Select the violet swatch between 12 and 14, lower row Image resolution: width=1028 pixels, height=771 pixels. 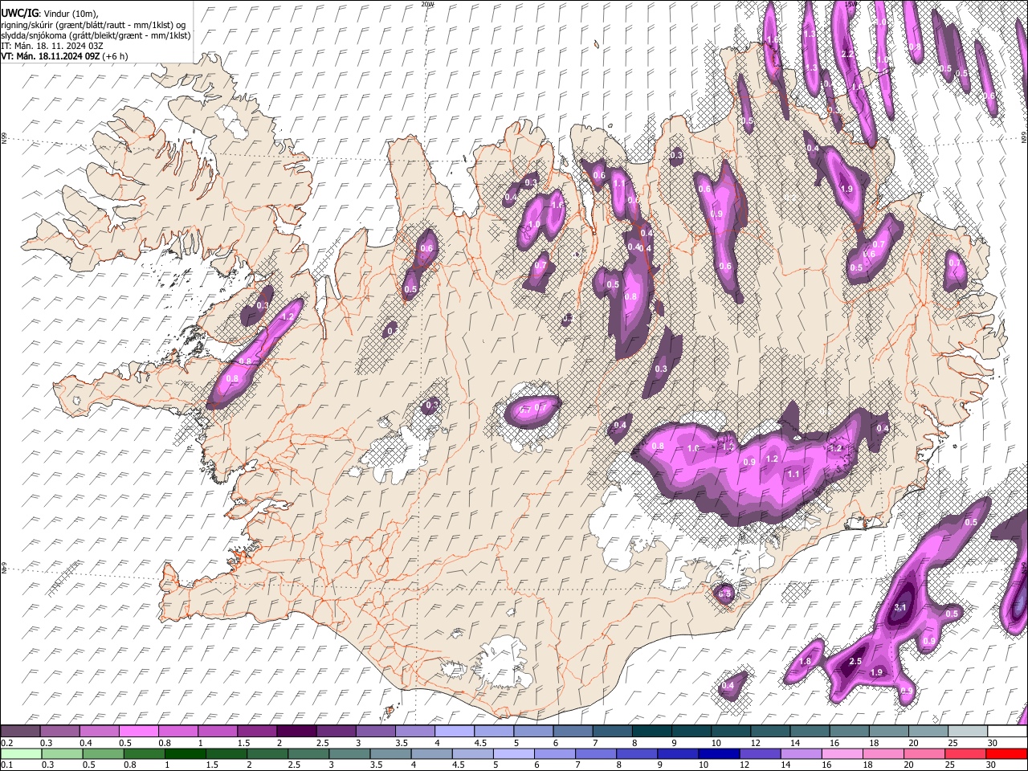tap(759, 754)
